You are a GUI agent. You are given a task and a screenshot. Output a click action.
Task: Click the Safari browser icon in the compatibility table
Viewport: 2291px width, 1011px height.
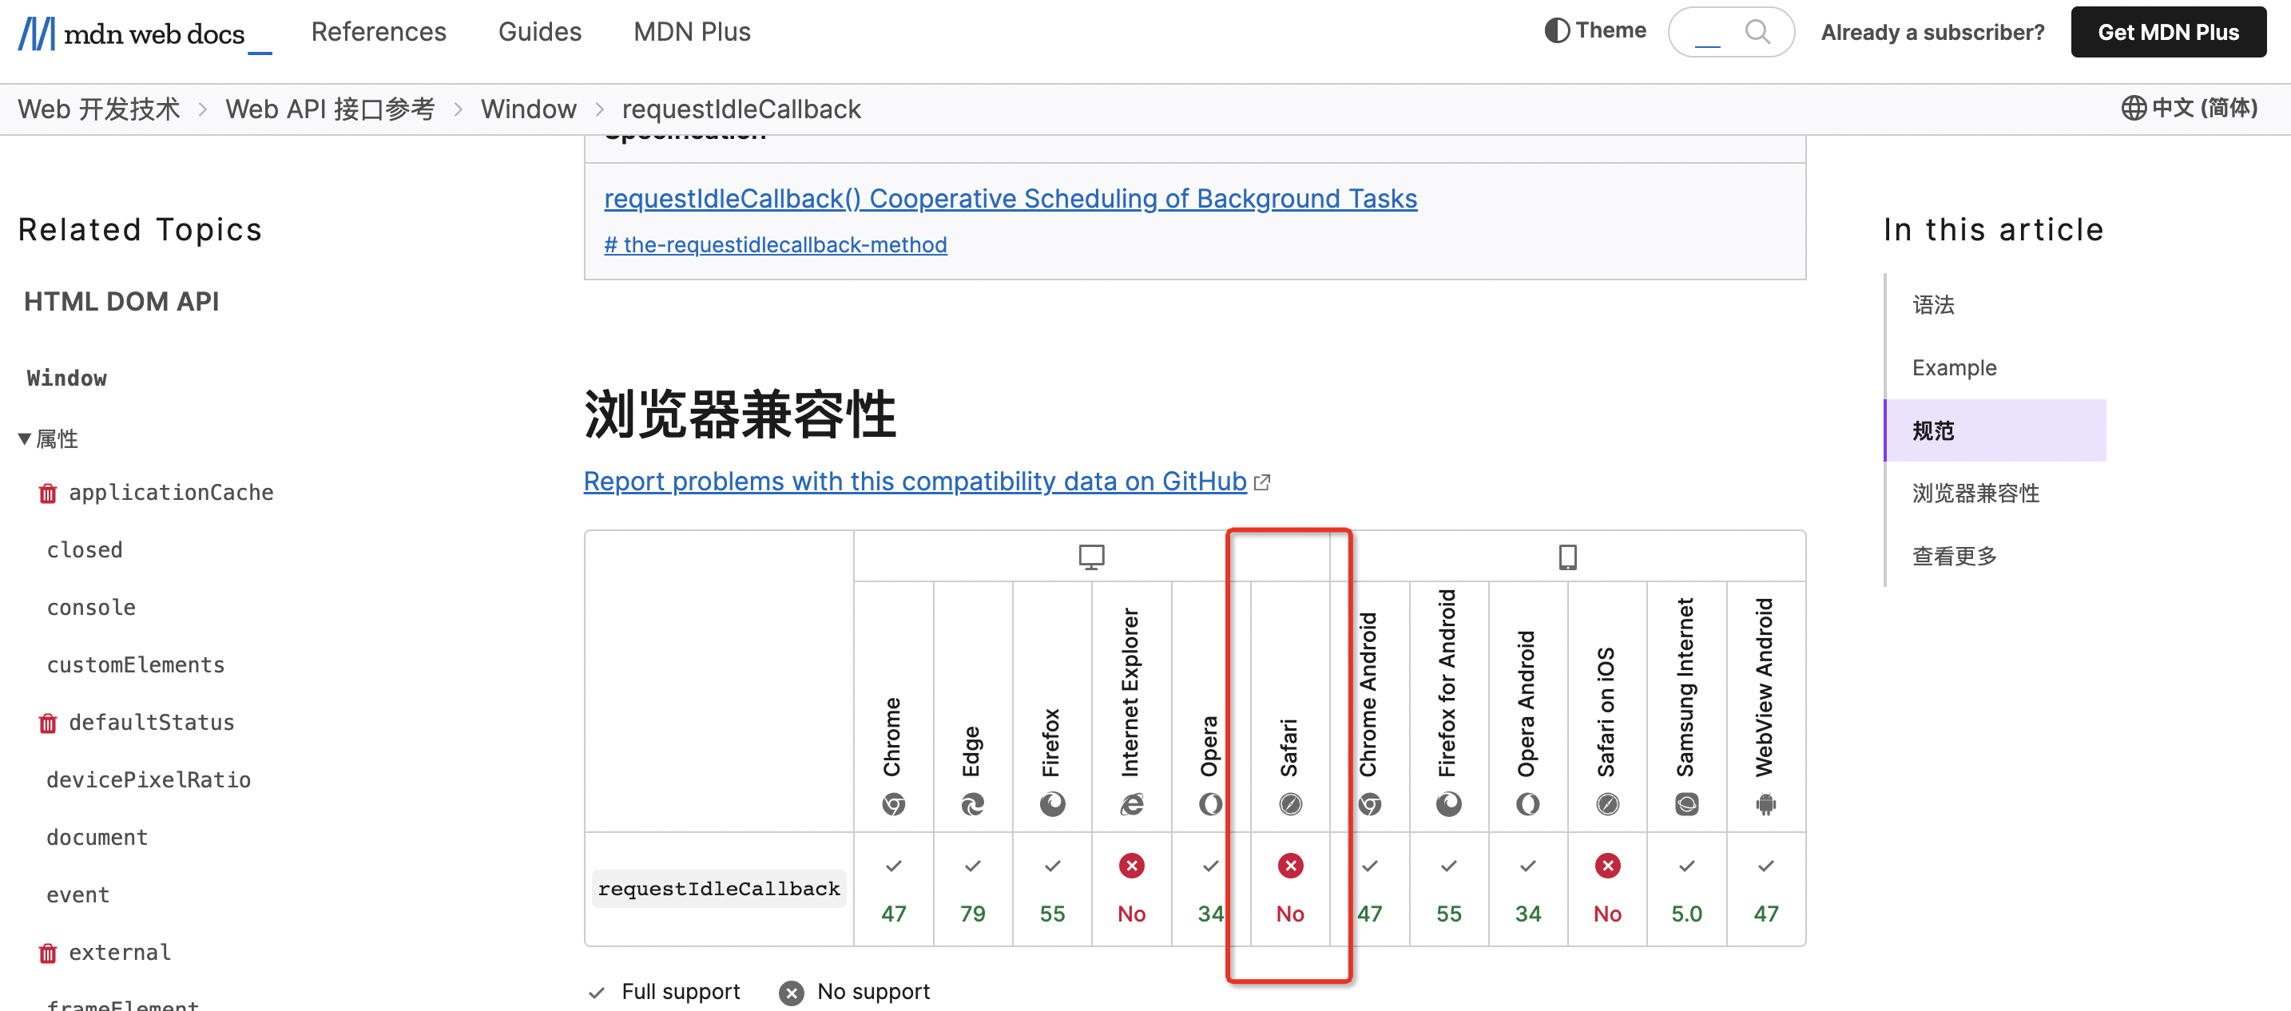click(1290, 805)
